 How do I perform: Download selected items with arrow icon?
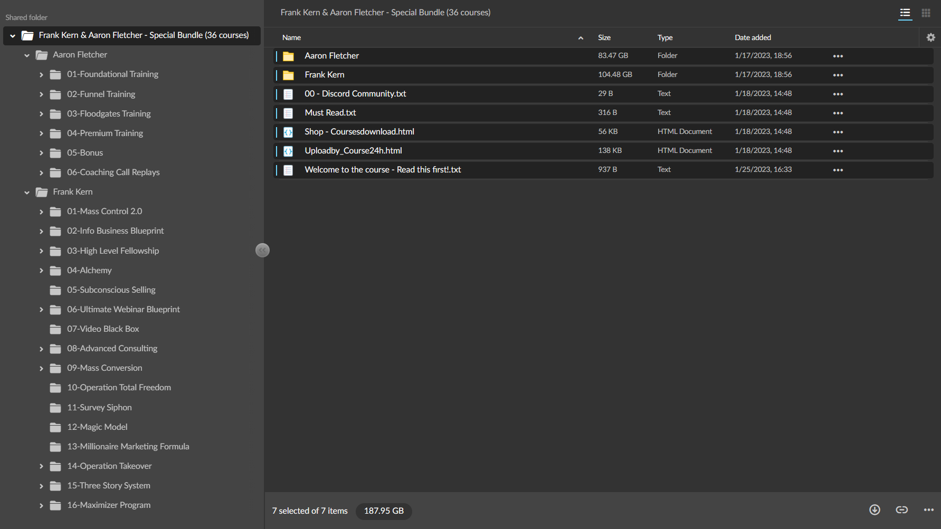(x=875, y=509)
